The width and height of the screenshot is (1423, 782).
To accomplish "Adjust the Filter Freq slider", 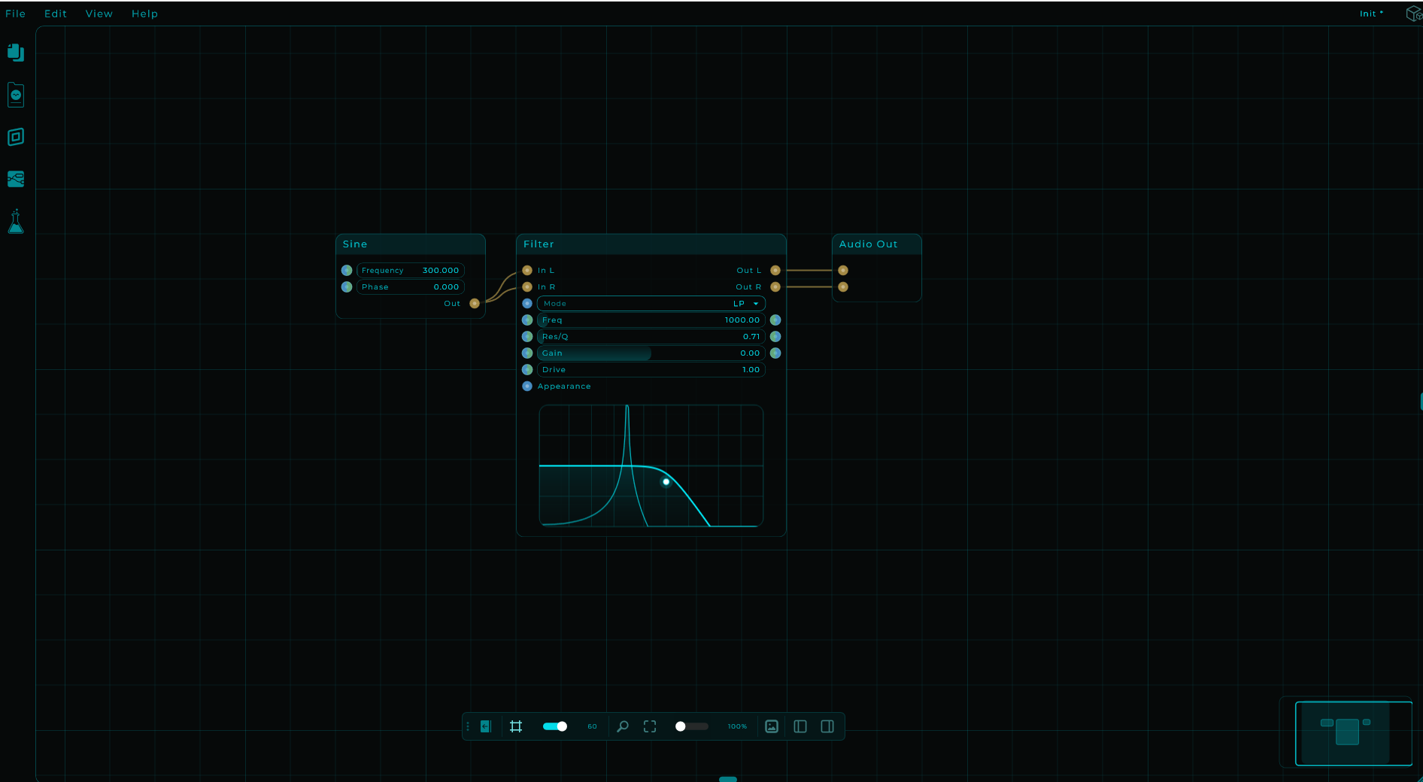I will point(651,320).
